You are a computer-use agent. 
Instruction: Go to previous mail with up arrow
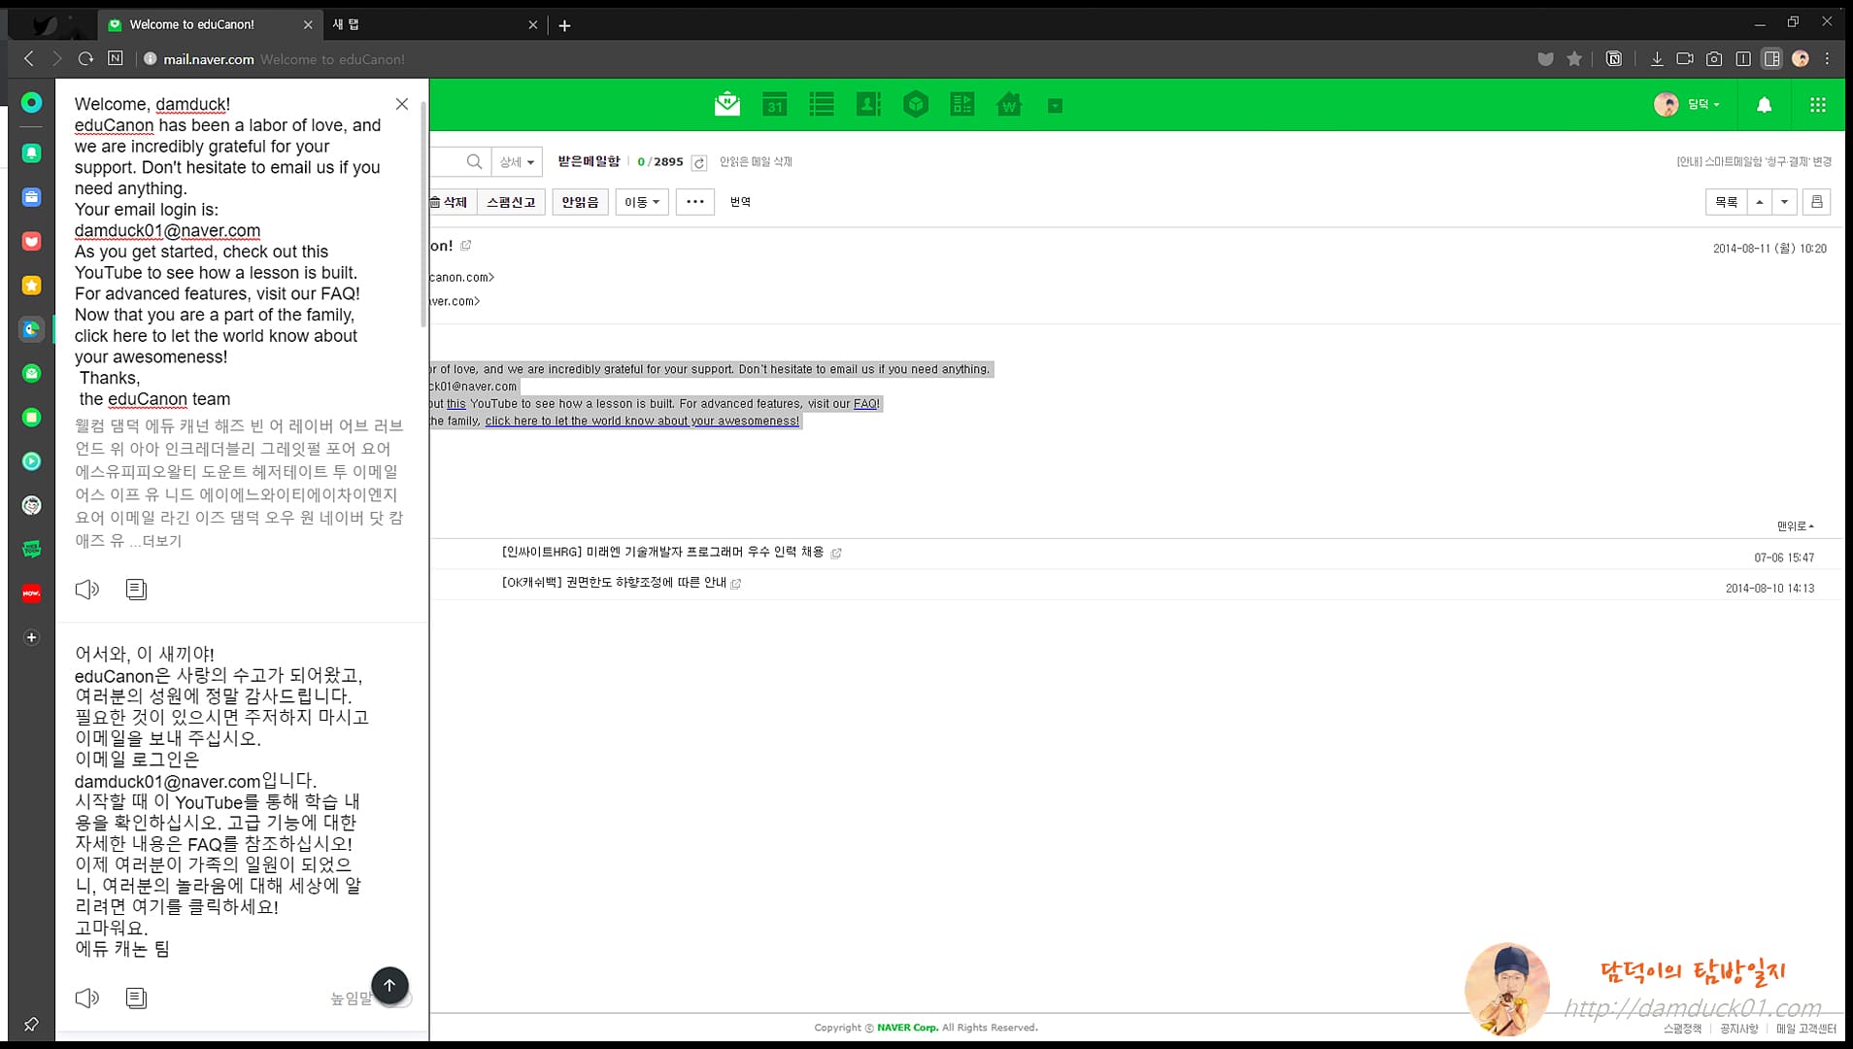[1759, 202]
